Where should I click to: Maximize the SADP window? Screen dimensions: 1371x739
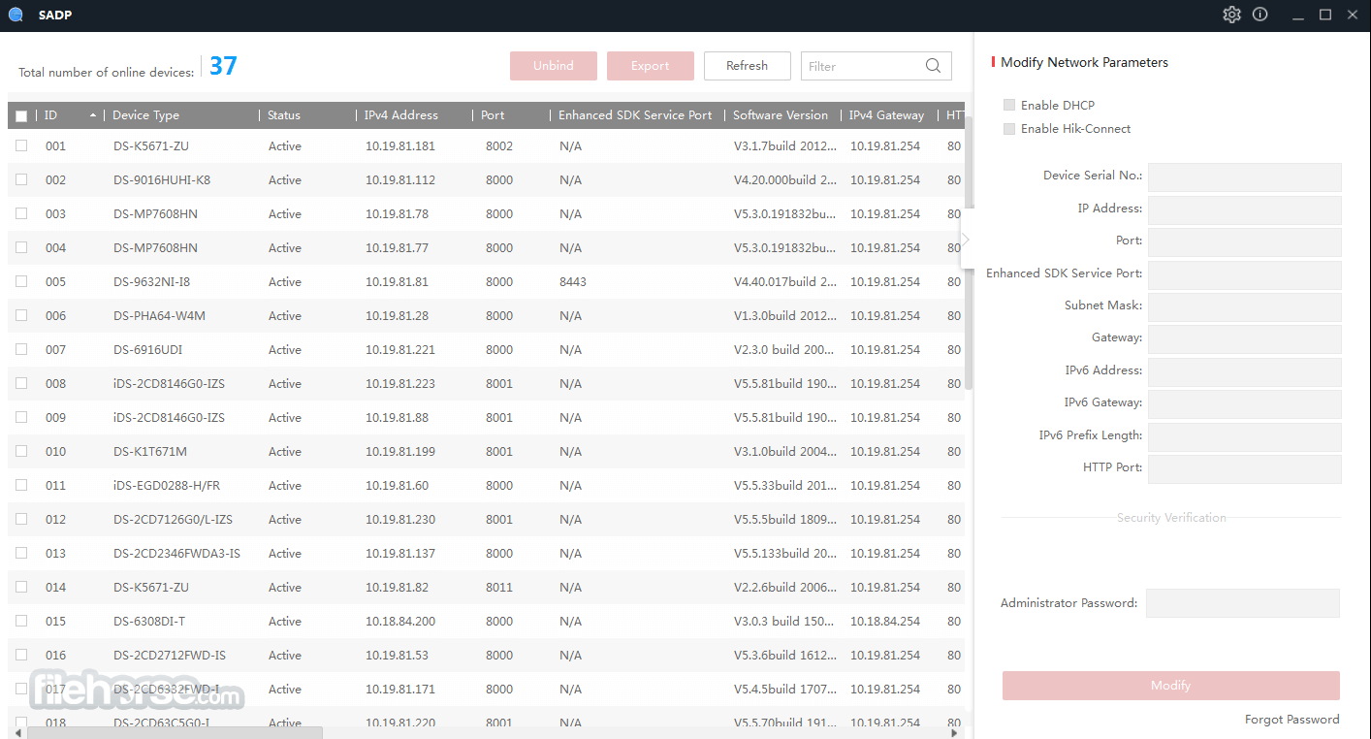click(1325, 15)
